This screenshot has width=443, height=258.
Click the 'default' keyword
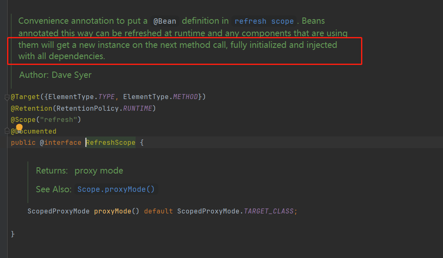click(158, 211)
